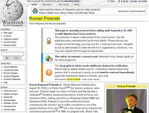This screenshot has width=149, height=113.
Task: Click the globe and clock current event icon
Action: tap(49, 58)
